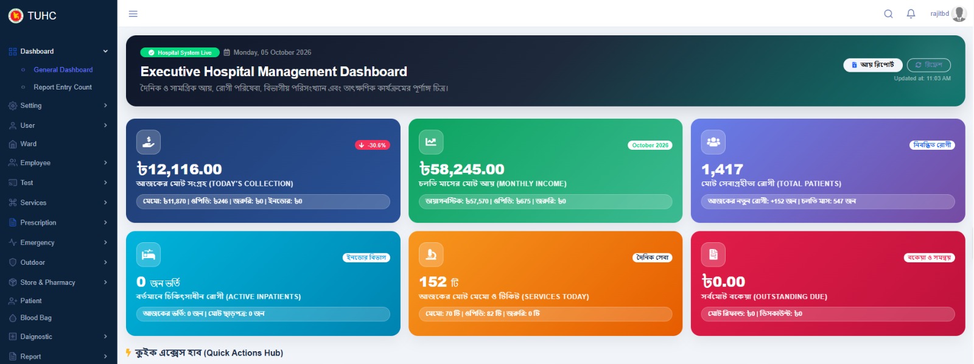Viewport: 974px width, 364px height.
Task: Click the Monthly Income chart icon
Action: 431,142
